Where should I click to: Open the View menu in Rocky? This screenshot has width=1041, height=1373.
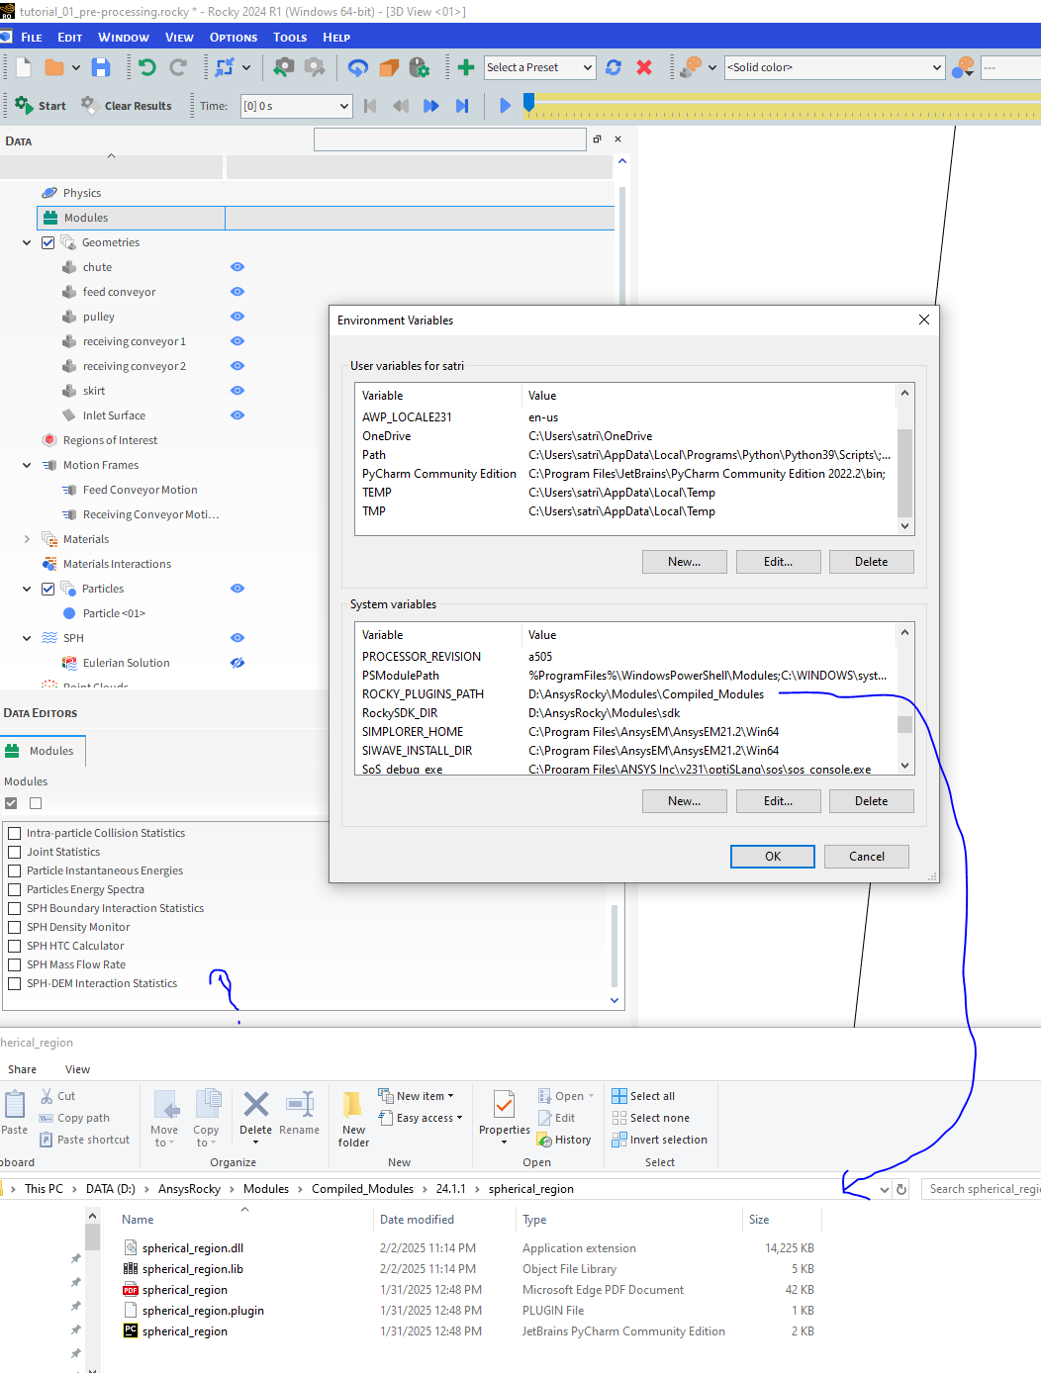179,38
